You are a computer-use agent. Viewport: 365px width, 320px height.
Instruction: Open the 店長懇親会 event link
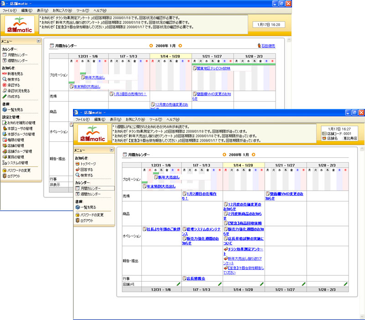pos(197,278)
